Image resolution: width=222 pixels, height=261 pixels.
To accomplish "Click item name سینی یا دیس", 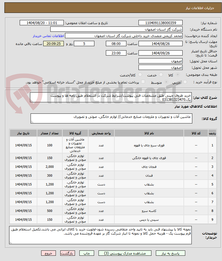I will tap(149, 220).
